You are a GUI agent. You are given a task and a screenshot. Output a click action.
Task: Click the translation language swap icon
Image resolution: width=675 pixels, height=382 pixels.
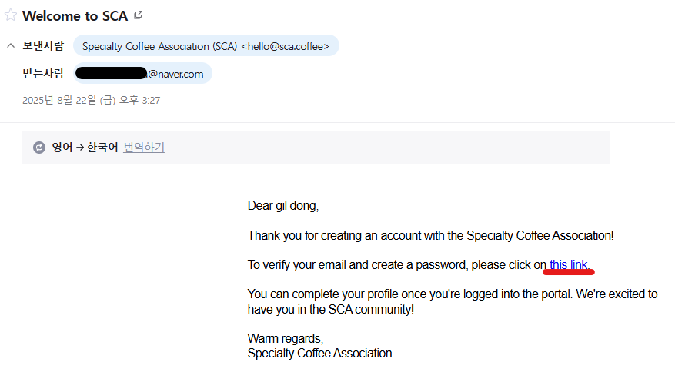pyautogui.click(x=39, y=148)
